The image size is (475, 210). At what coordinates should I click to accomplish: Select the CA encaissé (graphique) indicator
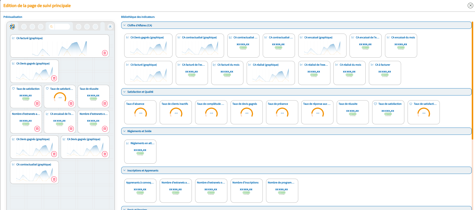pyautogui.click(x=322, y=46)
